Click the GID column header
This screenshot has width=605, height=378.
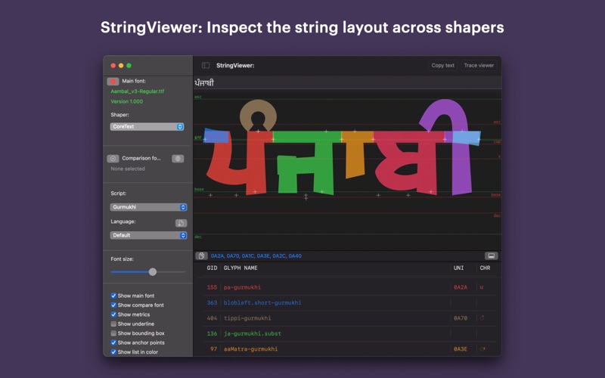(212, 268)
